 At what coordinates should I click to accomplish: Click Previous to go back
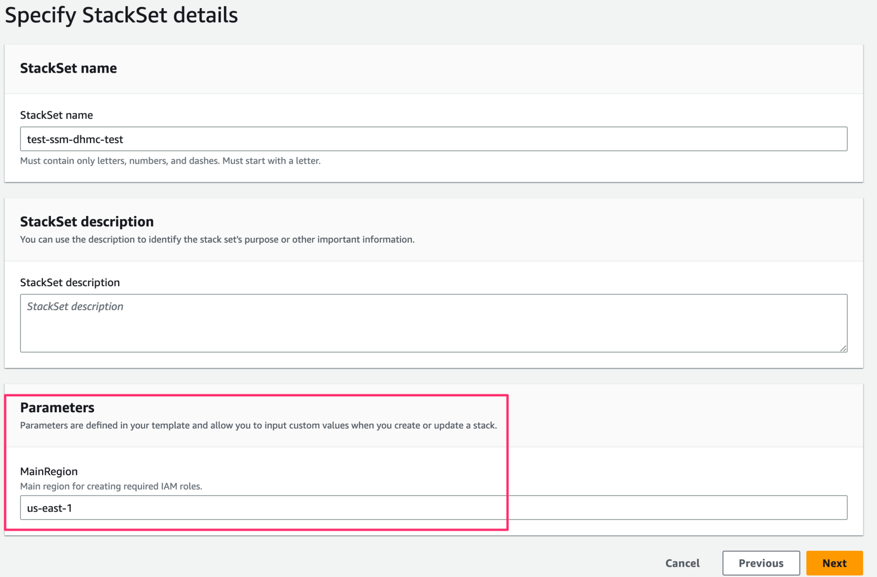[x=761, y=563]
